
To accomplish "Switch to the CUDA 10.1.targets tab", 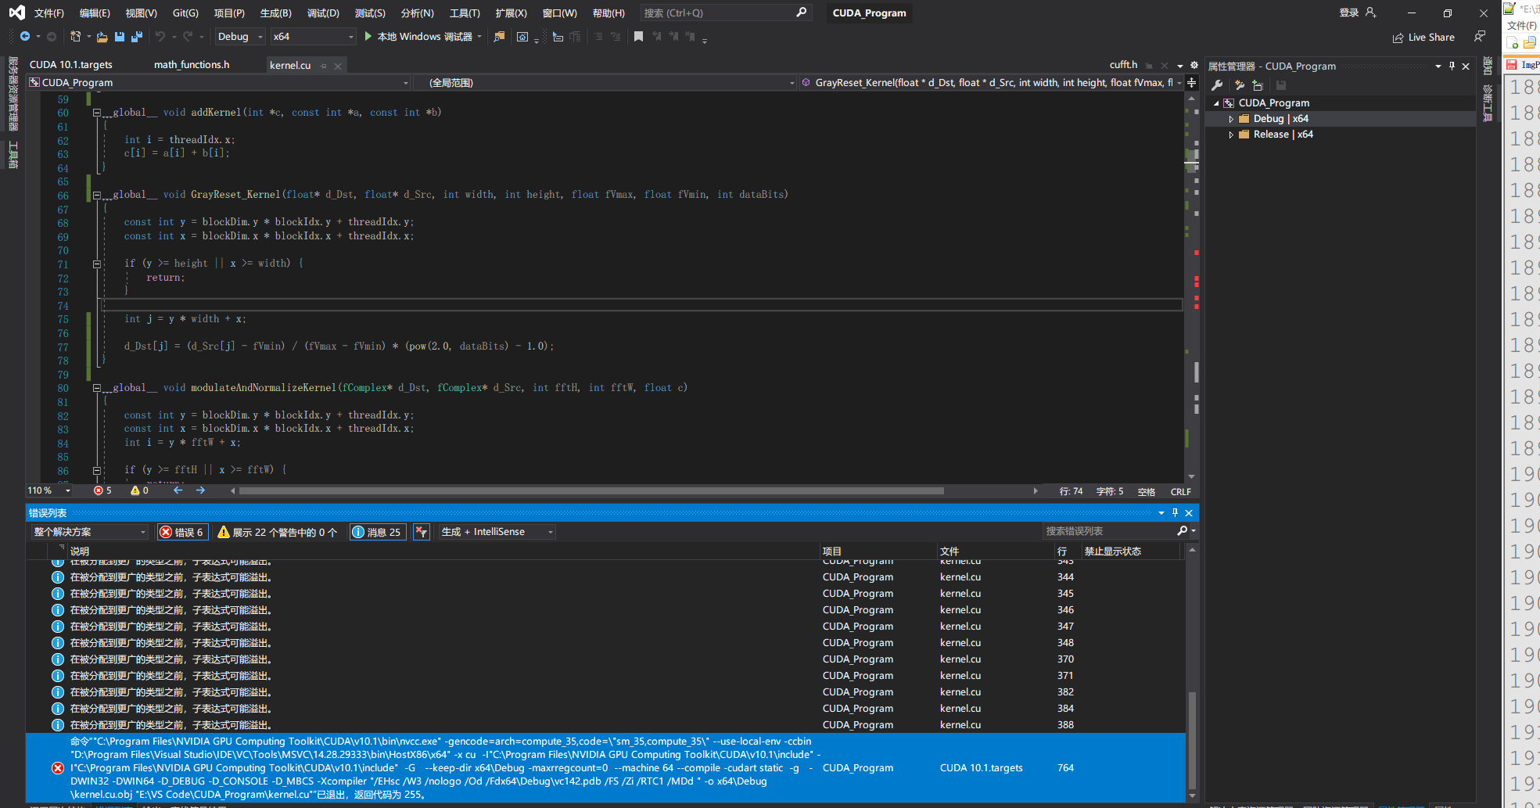I will tap(70, 65).
